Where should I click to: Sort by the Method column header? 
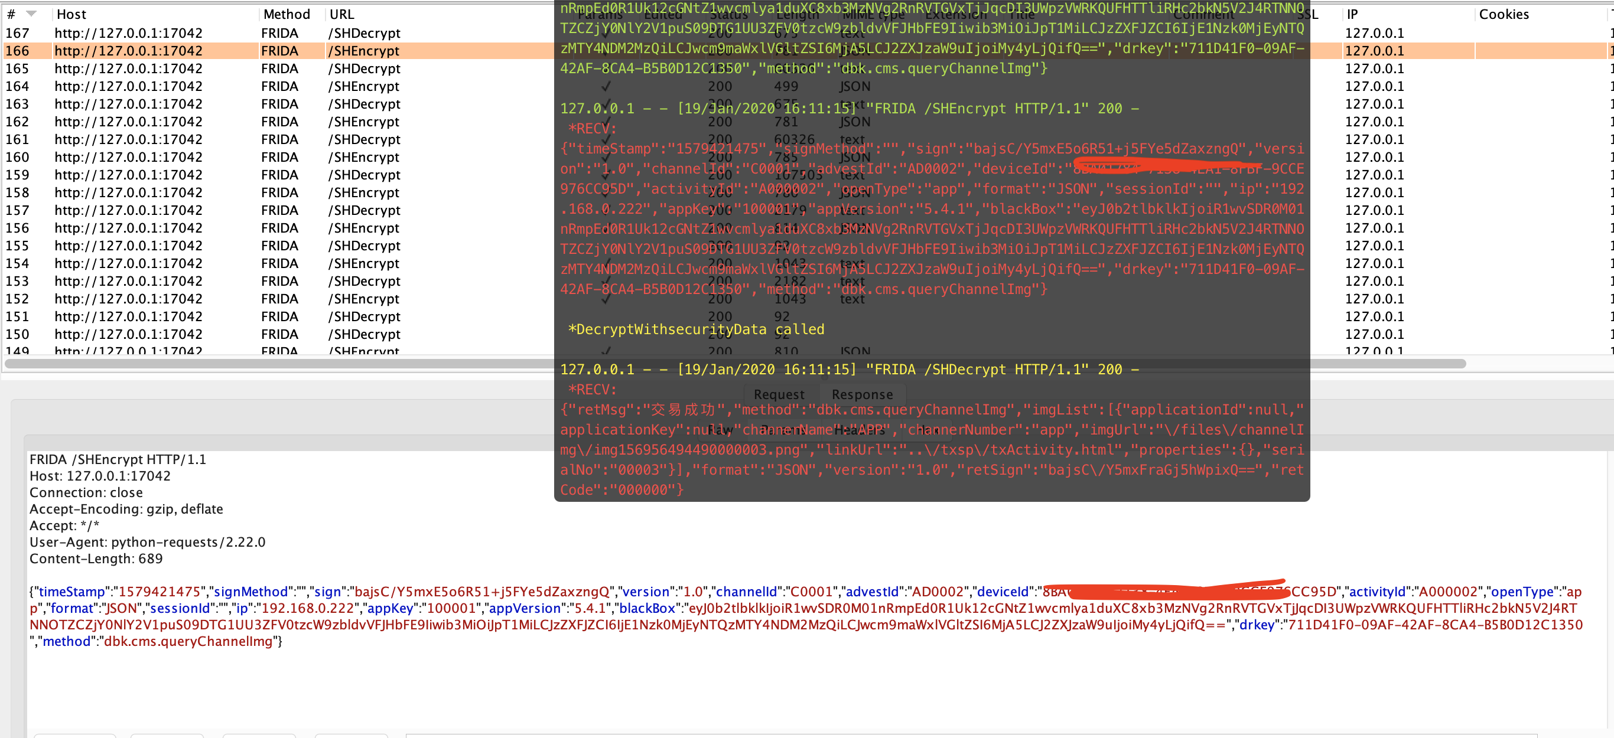coord(287,14)
